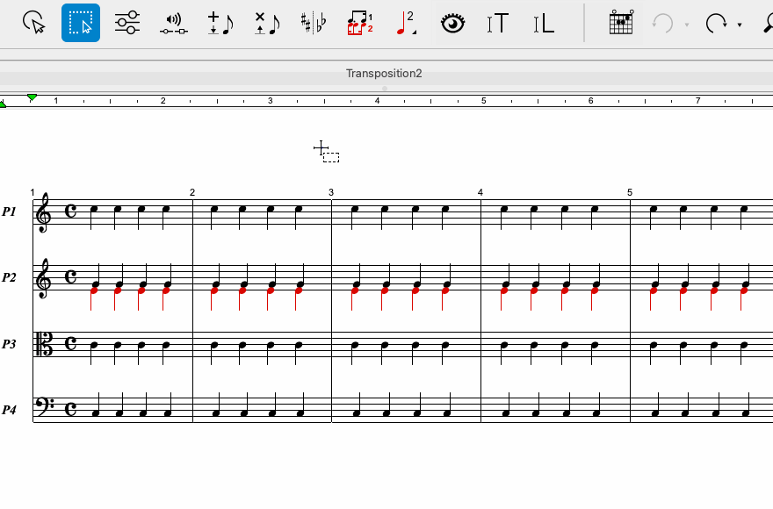Viewport: 773px width, 509px height.
Task: Click the speaker volume tool icon
Action: point(174,24)
